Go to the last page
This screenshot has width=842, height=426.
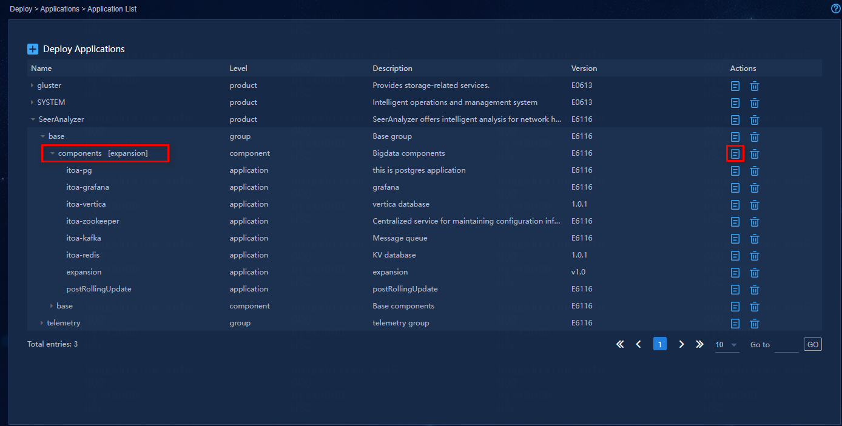tap(699, 344)
